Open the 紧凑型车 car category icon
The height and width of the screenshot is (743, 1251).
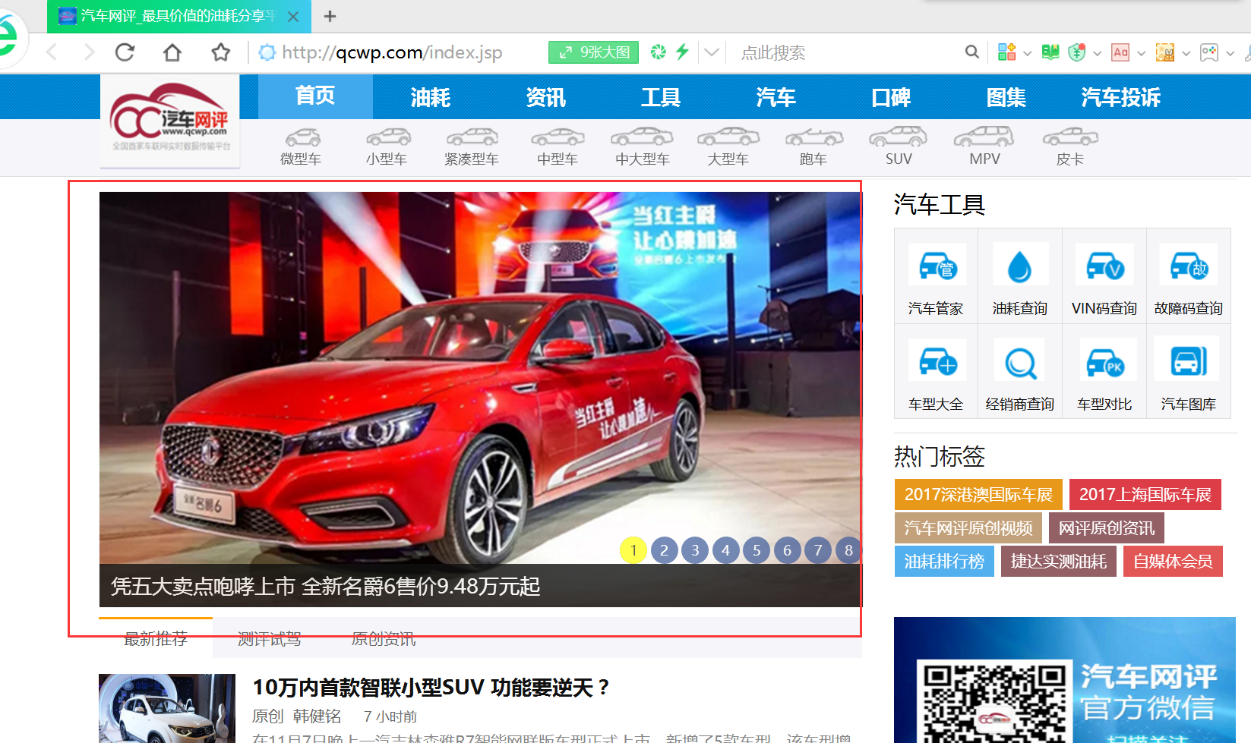pyautogui.click(x=472, y=137)
